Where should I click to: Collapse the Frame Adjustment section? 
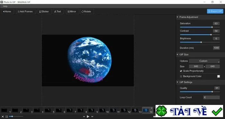coord(177,17)
